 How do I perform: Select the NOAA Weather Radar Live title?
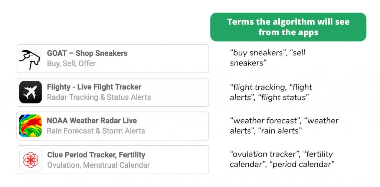pyautogui.click(x=92, y=120)
